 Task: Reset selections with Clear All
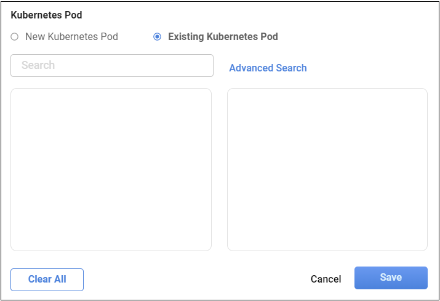[47, 279]
